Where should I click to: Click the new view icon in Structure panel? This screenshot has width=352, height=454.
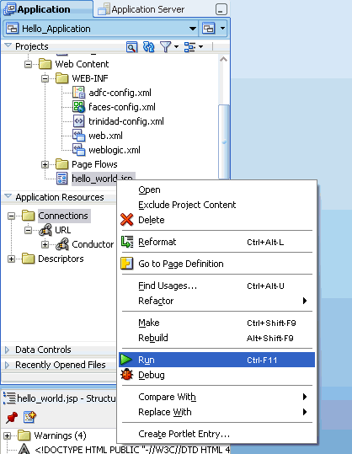29,417
